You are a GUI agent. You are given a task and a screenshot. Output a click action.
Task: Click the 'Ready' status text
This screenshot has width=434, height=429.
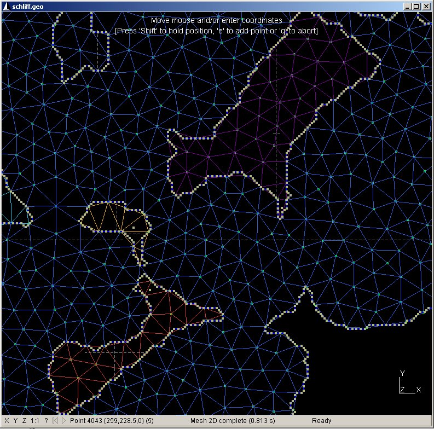point(321,421)
